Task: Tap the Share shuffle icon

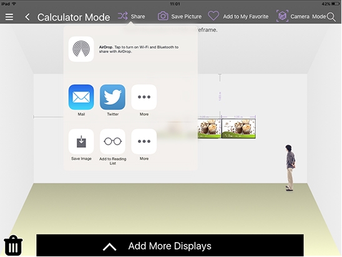Action: click(123, 16)
